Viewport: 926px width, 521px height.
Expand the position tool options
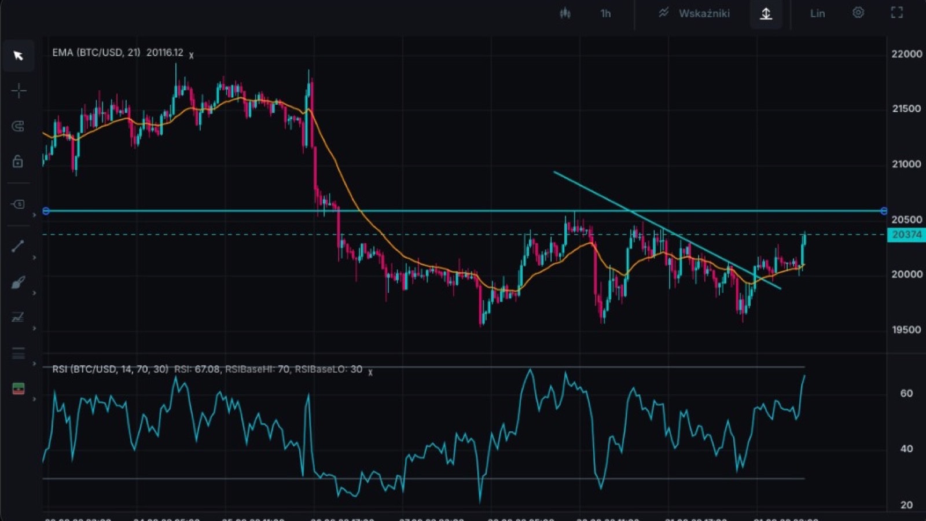(34, 399)
